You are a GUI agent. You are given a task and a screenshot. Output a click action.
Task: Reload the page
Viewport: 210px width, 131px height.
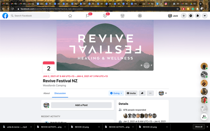pos(13,9)
